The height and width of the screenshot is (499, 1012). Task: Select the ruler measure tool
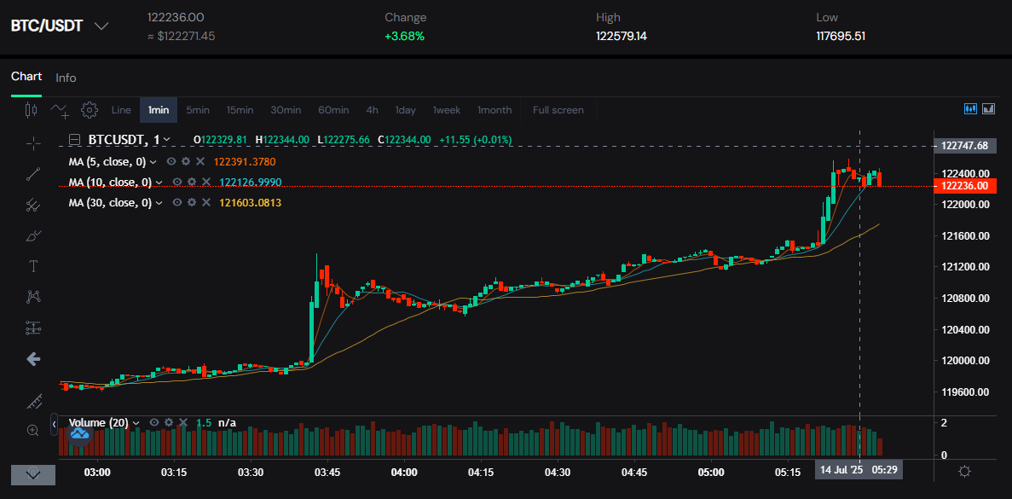[33, 401]
